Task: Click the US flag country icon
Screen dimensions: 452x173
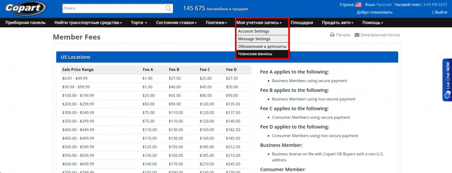Action: tap(358, 4)
